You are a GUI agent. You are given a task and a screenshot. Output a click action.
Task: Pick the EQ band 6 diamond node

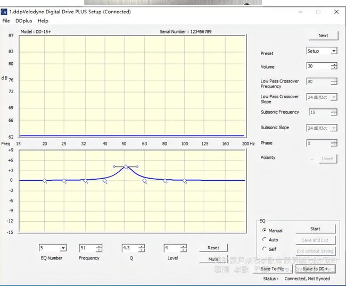click(144, 181)
